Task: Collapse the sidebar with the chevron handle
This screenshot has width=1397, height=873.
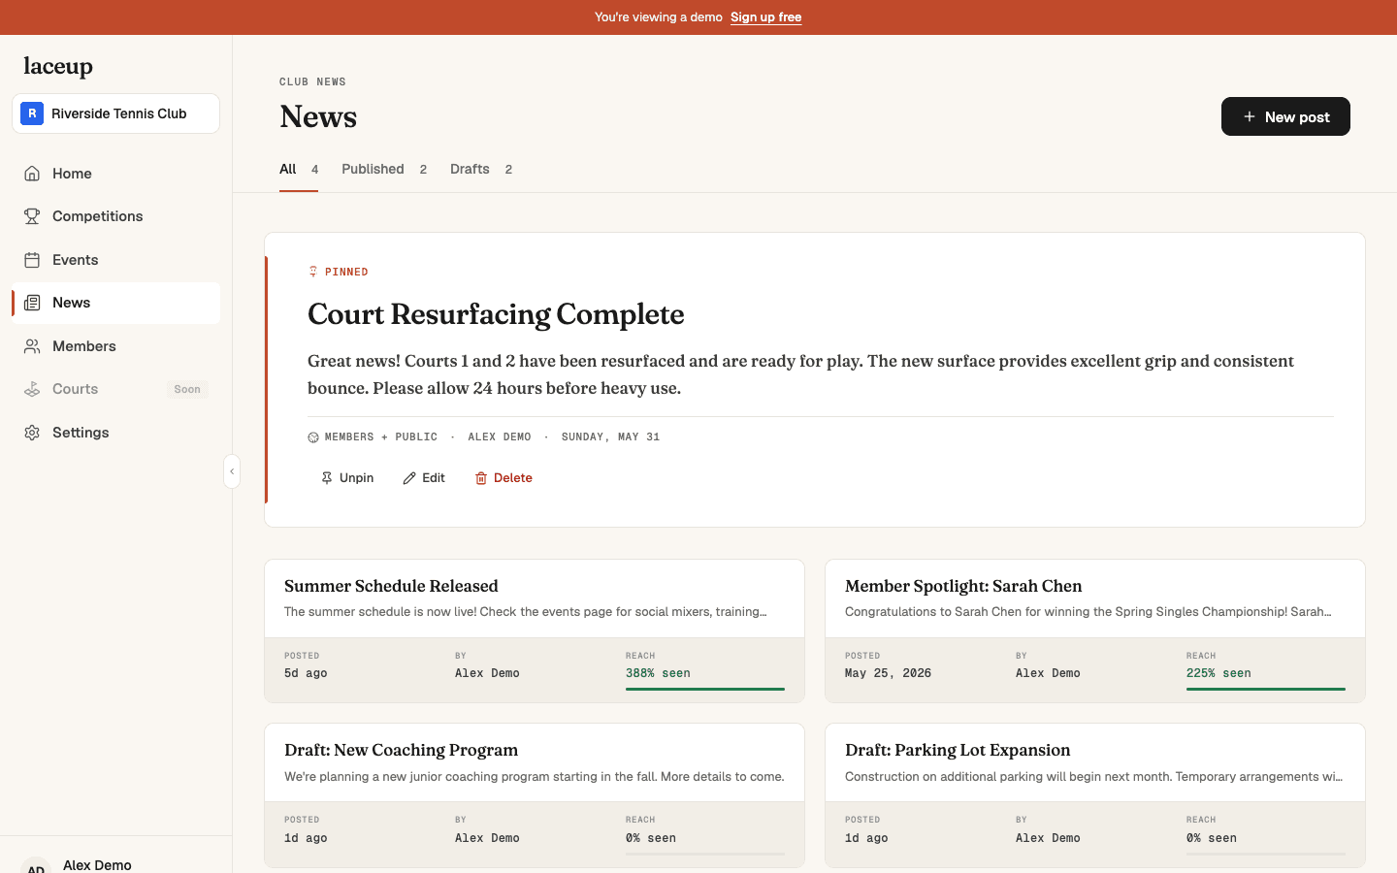Action: (x=232, y=471)
